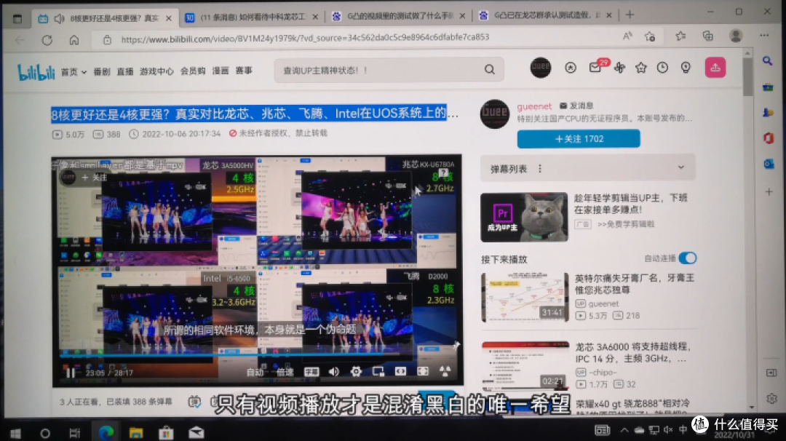
Task: Click the page vertical scrollbar thumb
Action: [x=747, y=76]
